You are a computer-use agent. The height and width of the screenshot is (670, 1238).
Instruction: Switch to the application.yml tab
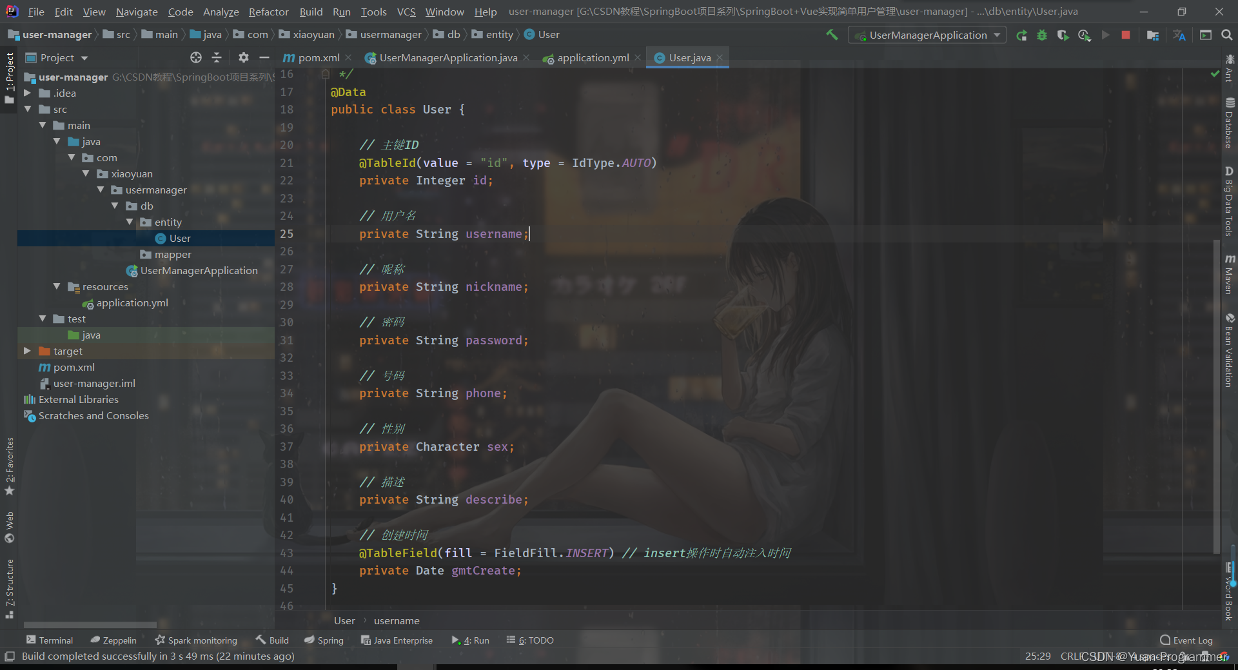(593, 57)
